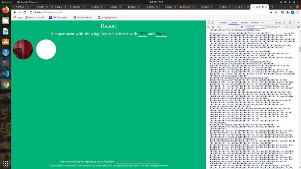
Task: Open 'js-libp2p/diale...' bookmark
Action: (108, 17)
